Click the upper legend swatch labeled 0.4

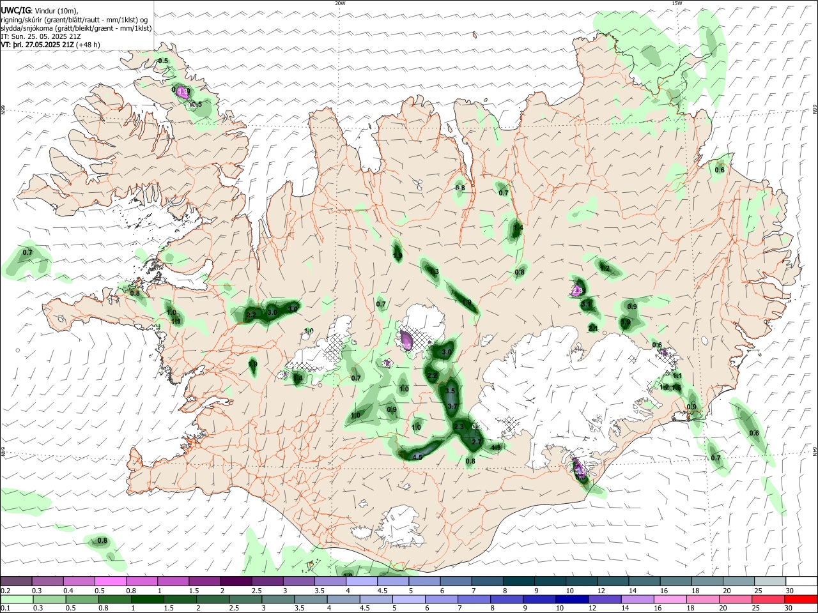tap(79, 582)
